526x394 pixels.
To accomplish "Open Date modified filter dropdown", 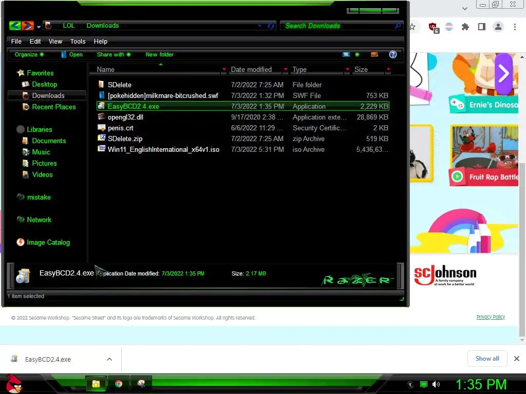I will tap(286, 69).
